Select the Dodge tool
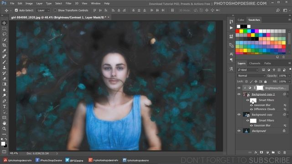Screen dimensions: 292x164 pos(4,95)
